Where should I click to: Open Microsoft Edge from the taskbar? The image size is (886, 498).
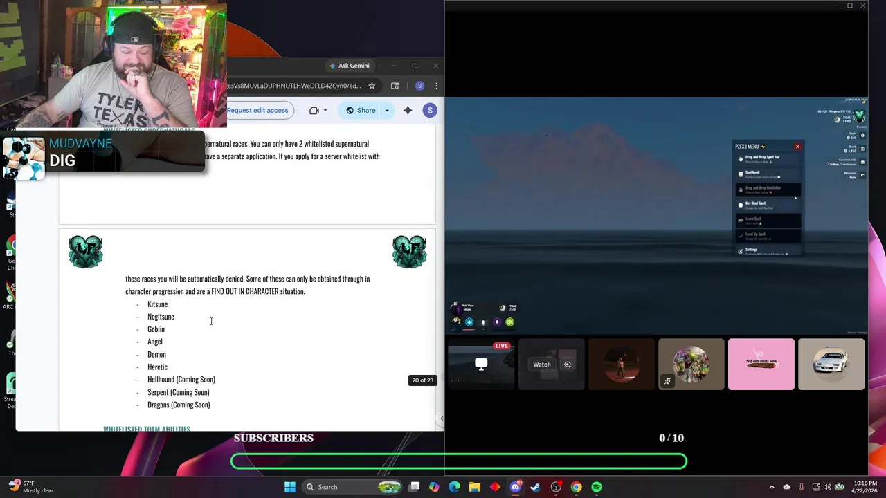pyautogui.click(x=454, y=487)
